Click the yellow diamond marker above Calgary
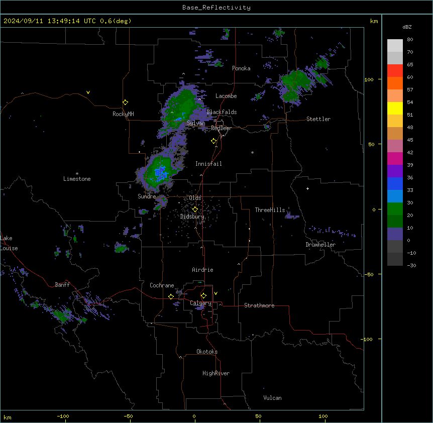This screenshot has width=433, height=423. pos(203,296)
